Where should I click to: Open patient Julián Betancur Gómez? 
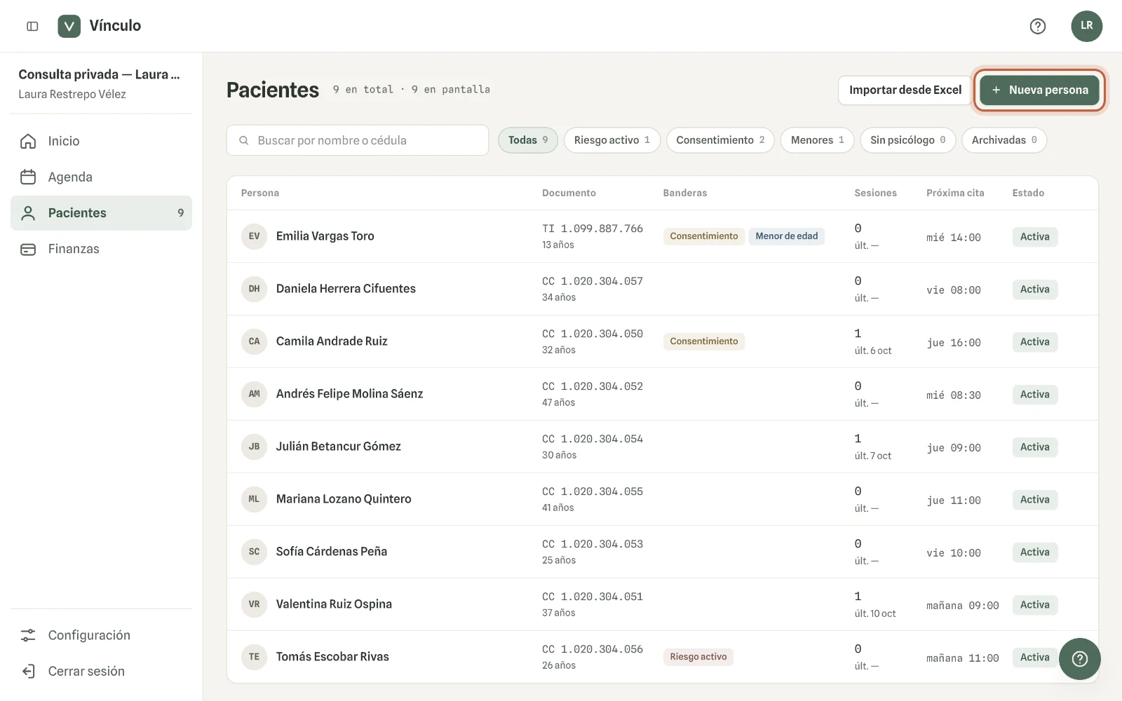(338, 447)
